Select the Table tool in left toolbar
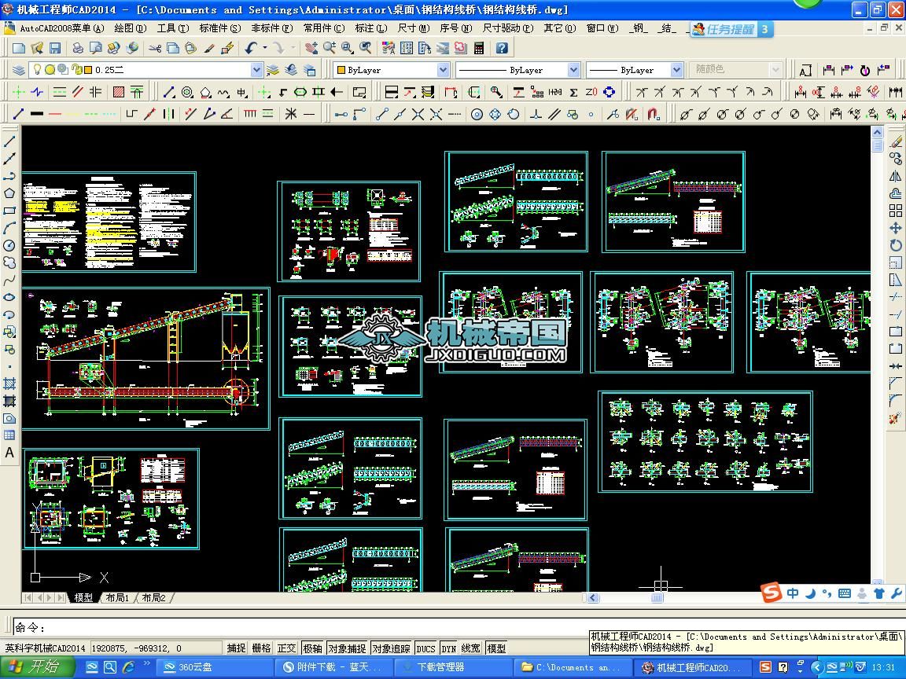 point(9,435)
